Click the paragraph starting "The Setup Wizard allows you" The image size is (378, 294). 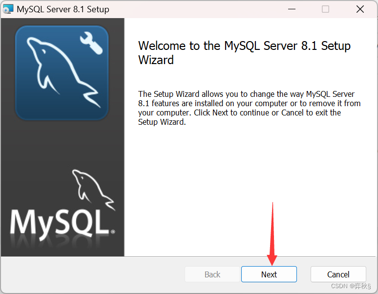click(x=249, y=108)
